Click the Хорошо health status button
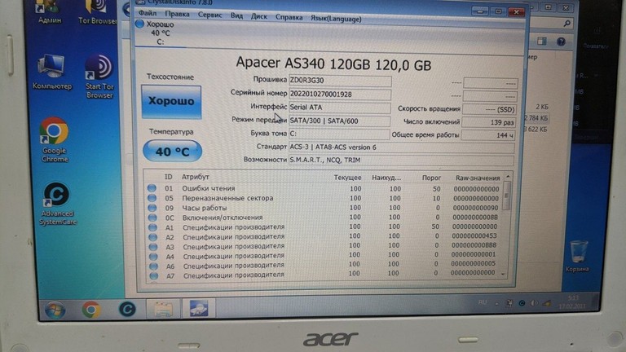Screen dimensions: 626x352 click(171, 101)
